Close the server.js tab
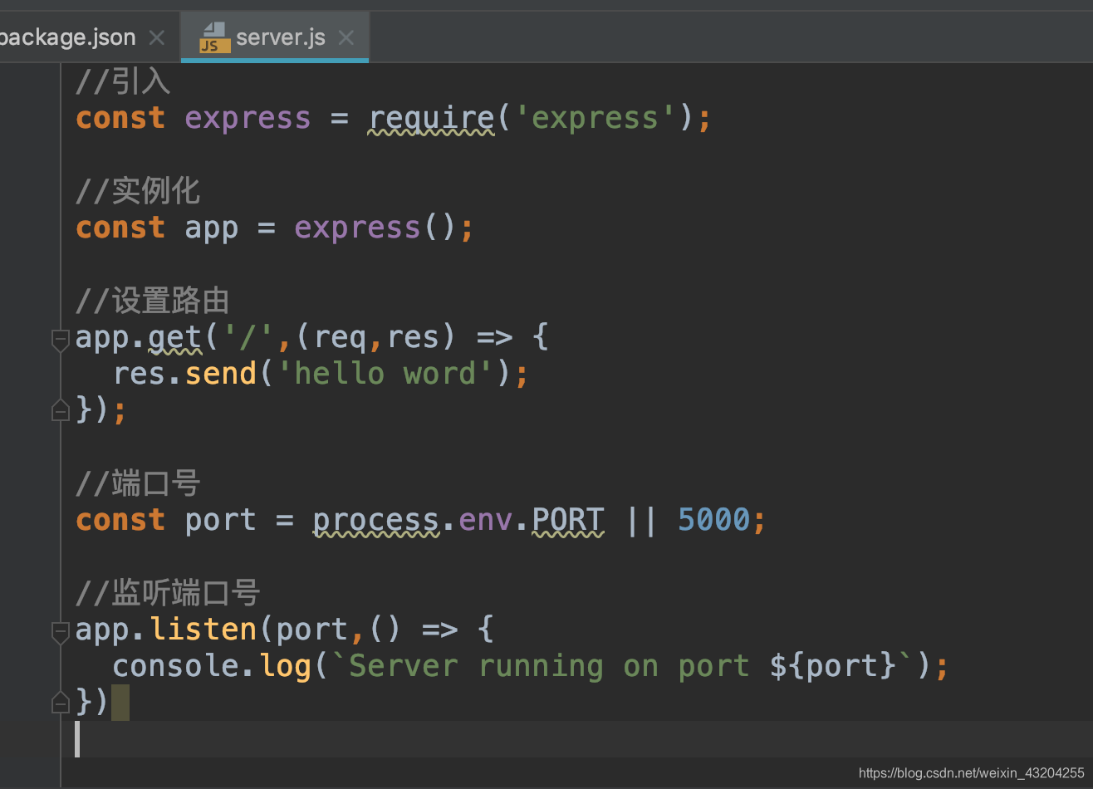This screenshot has width=1093, height=789. click(x=346, y=37)
